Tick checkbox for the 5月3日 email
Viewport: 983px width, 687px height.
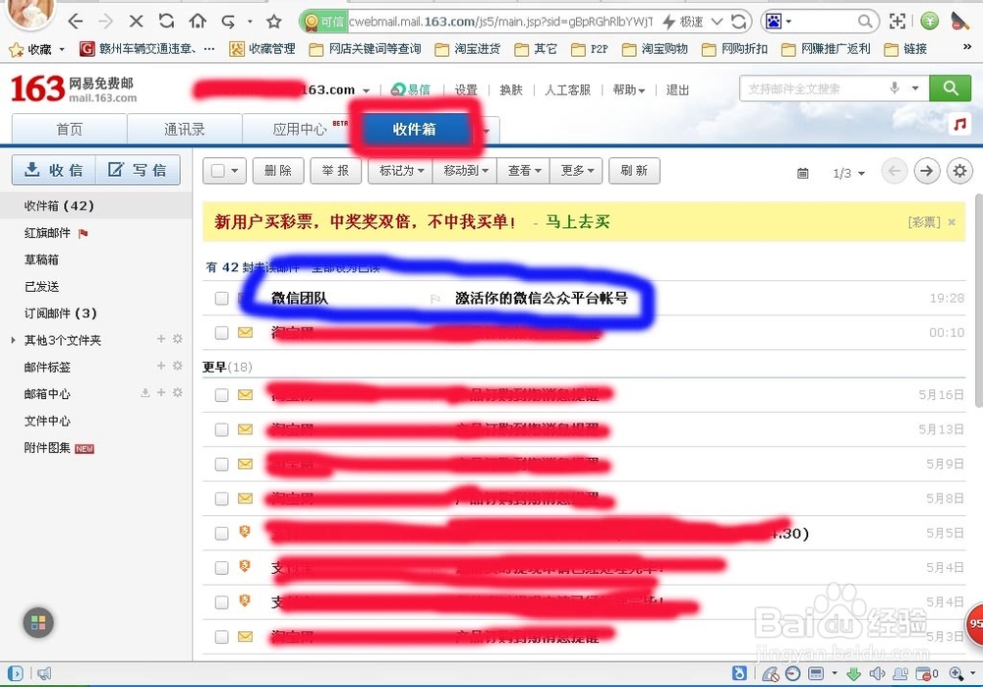[x=221, y=637]
